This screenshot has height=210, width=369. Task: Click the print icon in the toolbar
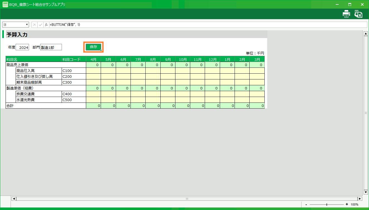tap(346, 14)
